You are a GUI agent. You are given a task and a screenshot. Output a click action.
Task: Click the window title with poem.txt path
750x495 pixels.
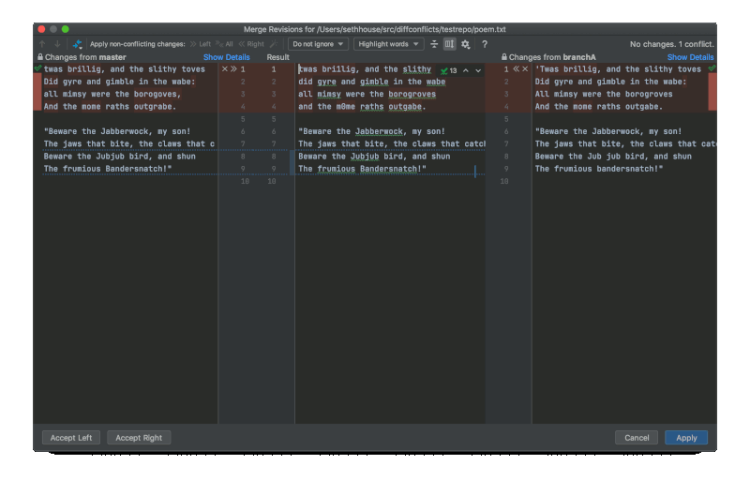click(374, 29)
